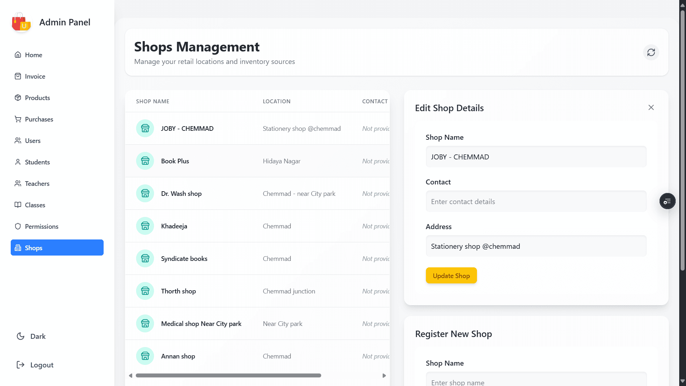The image size is (686, 386).
Task: Select the Medical shop Near City park name
Action: (x=201, y=323)
